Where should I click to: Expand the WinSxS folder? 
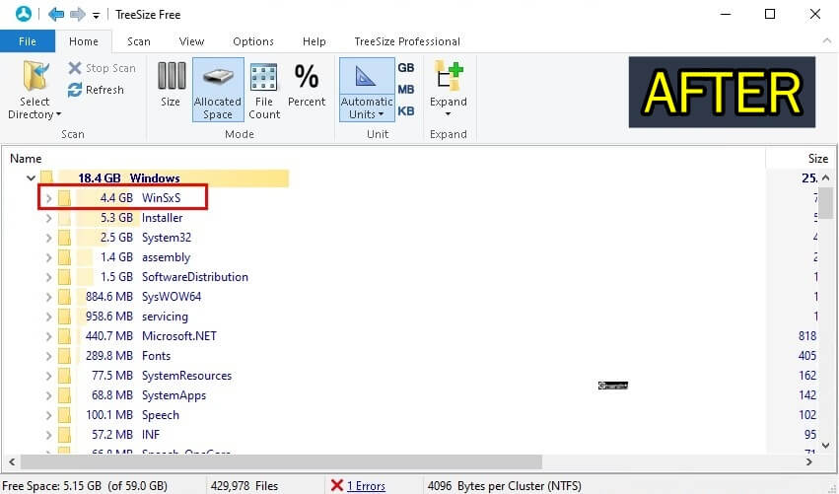[x=48, y=198]
